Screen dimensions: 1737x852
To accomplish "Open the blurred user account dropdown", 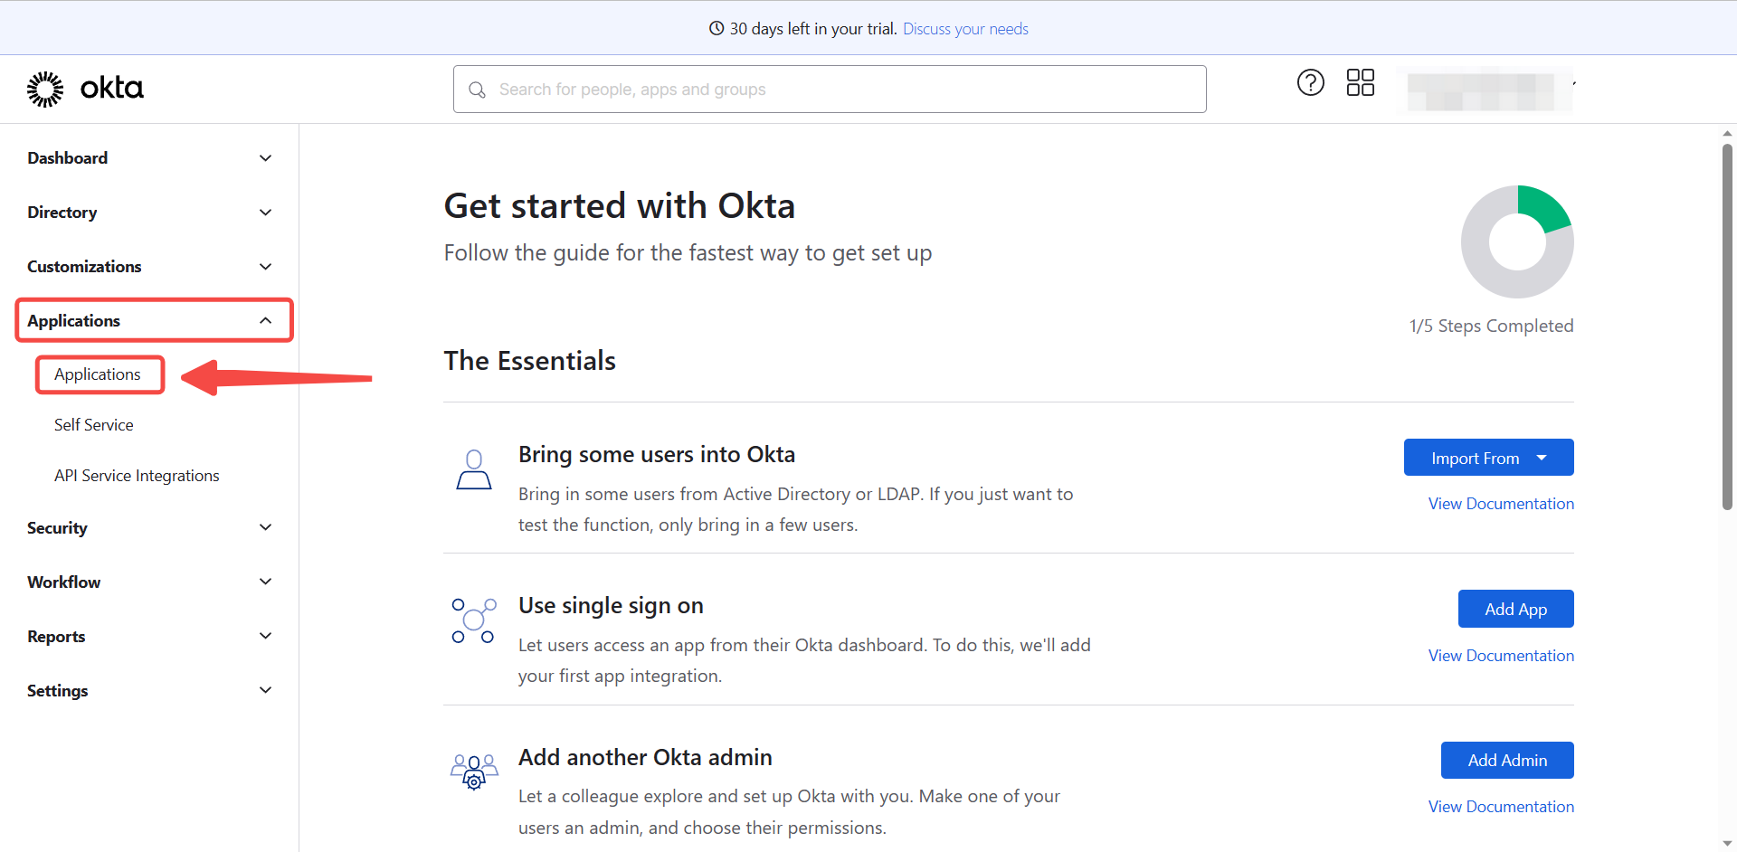I will pyautogui.click(x=1487, y=89).
